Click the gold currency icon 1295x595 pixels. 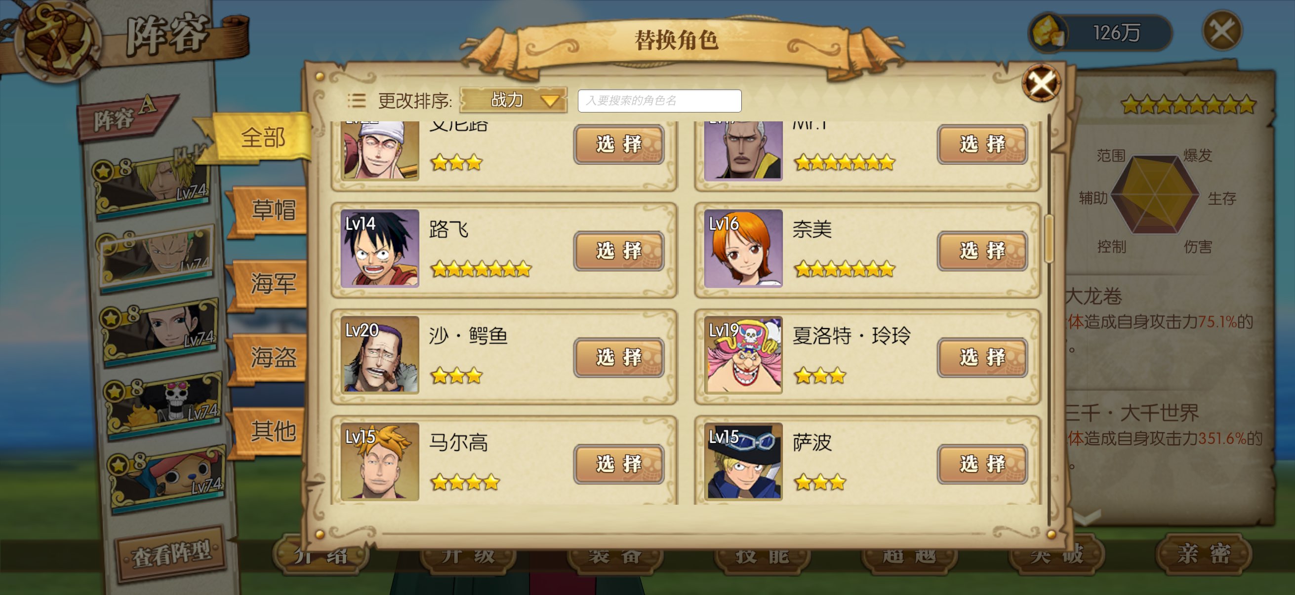tap(1049, 32)
